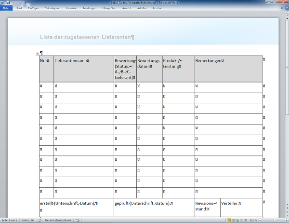Click the Undo icon in quick access toolbar

click(14, 3)
